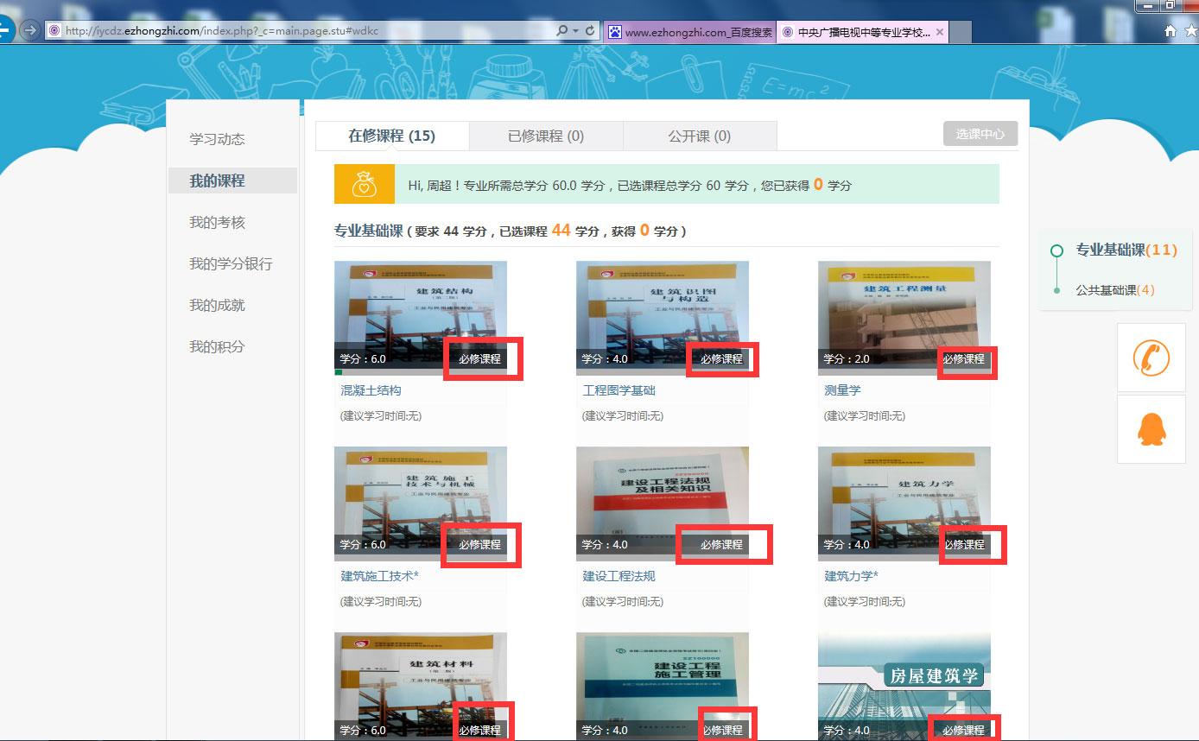1199x741 pixels.
Task: Refresh the page with the reload icon
Action: click(588, 30)
